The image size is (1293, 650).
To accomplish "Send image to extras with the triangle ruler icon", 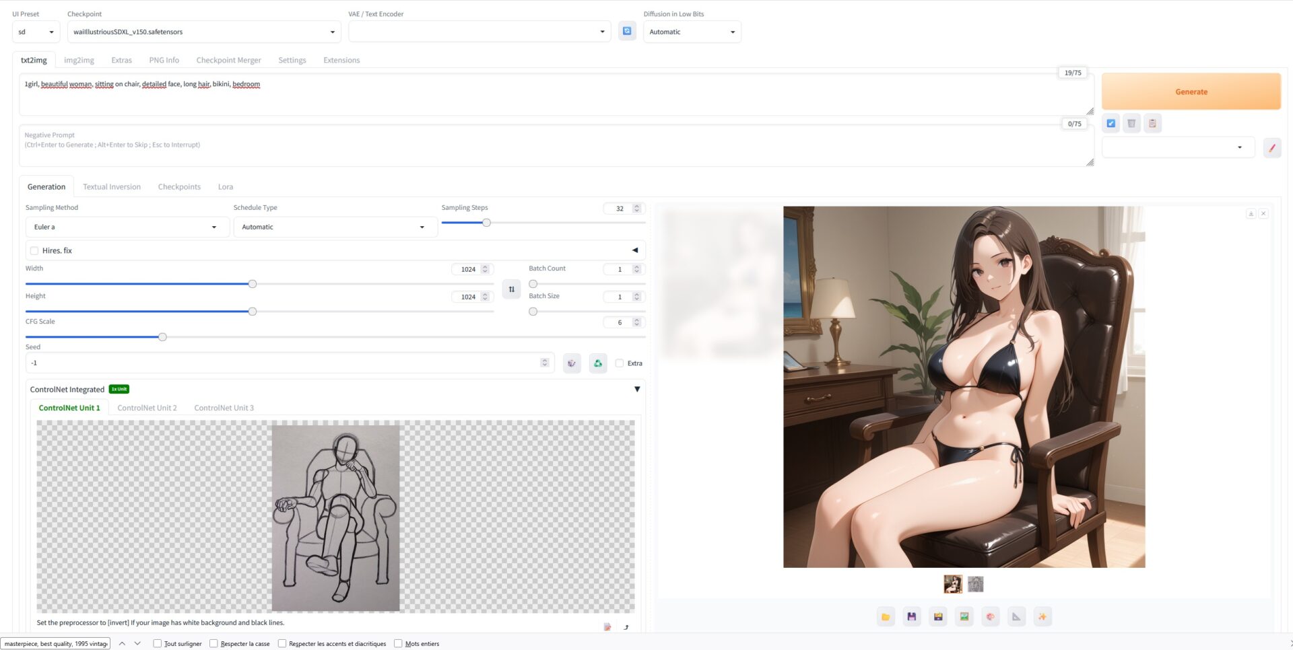I will pos(1016,616).
